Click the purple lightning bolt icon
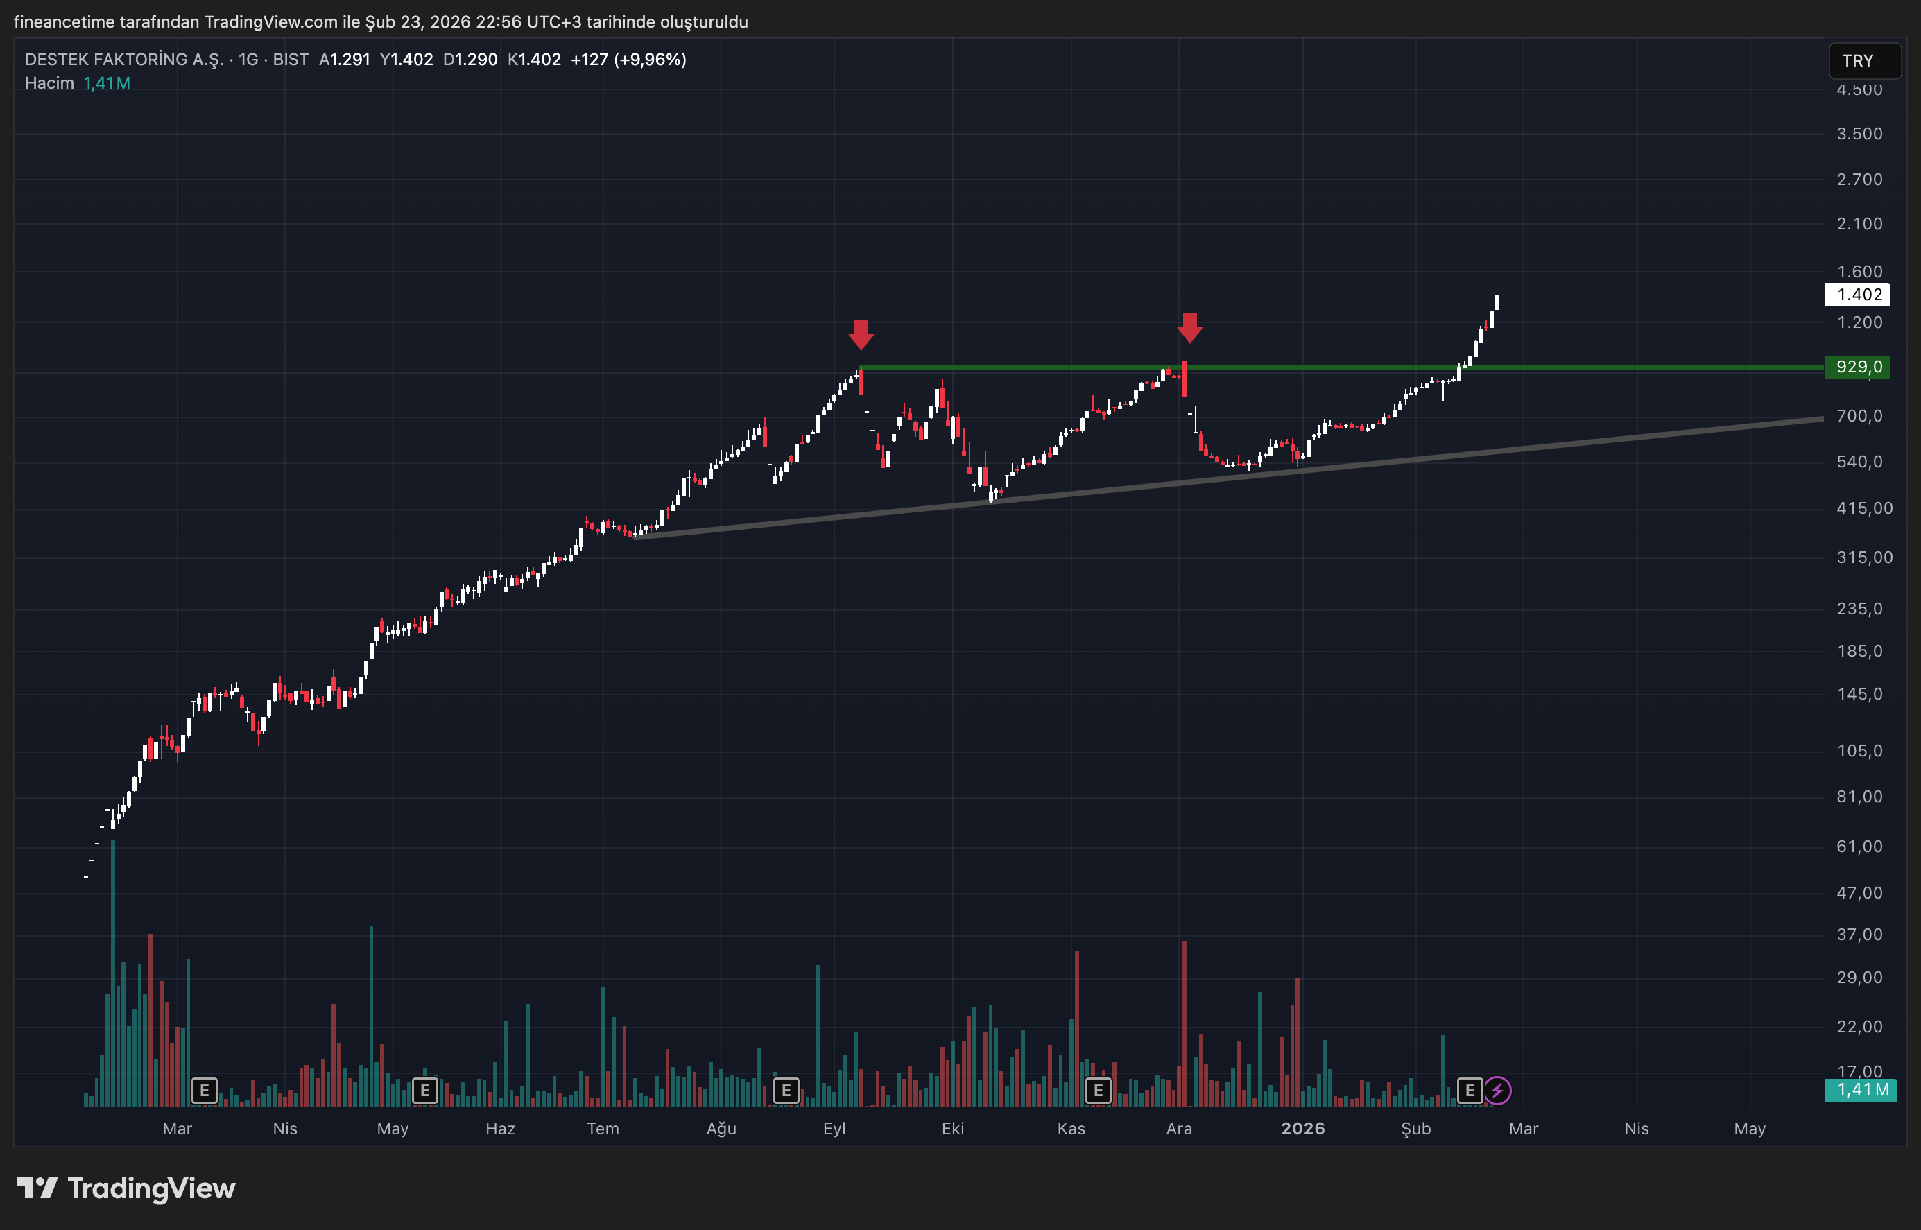The width and height of the screenshot is (1921, 1230). click(x=1498, y=1090)
